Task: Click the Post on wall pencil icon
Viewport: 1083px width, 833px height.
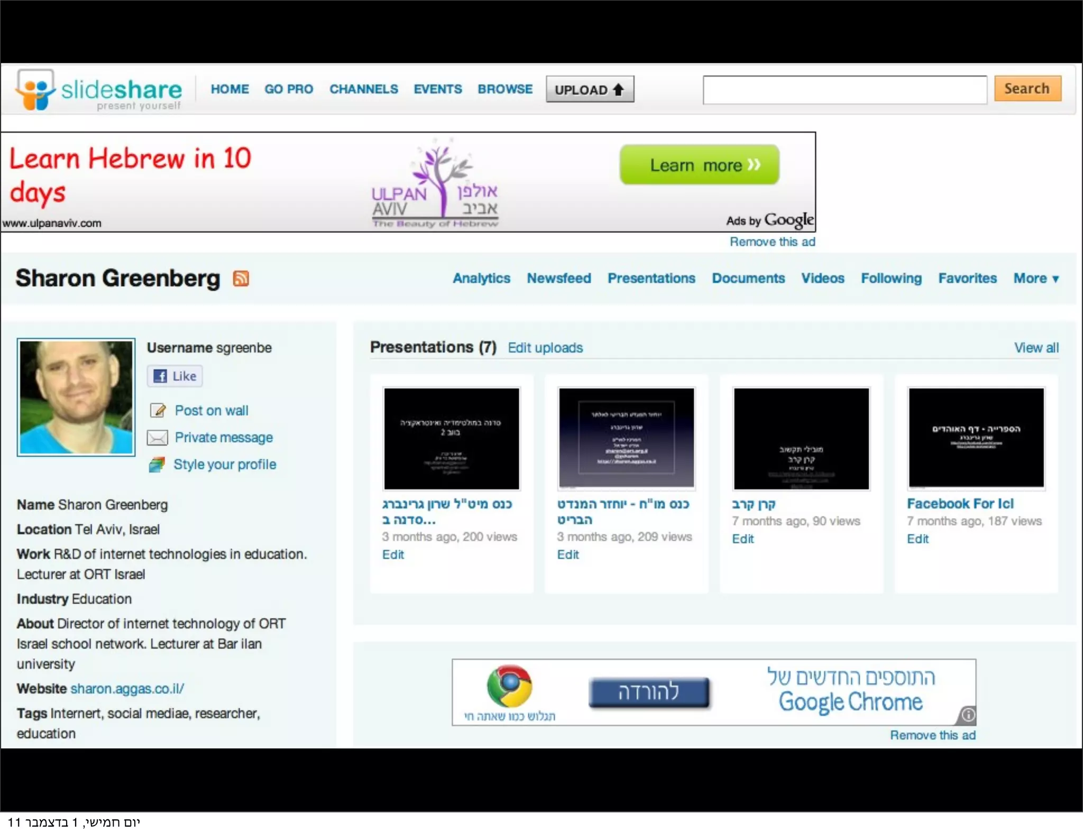Action: click(158, 411)
